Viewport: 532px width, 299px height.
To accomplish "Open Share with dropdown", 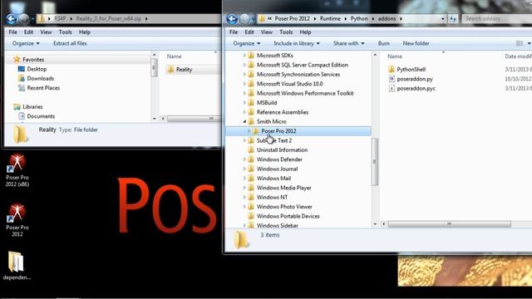I will [x=349, y=43].
